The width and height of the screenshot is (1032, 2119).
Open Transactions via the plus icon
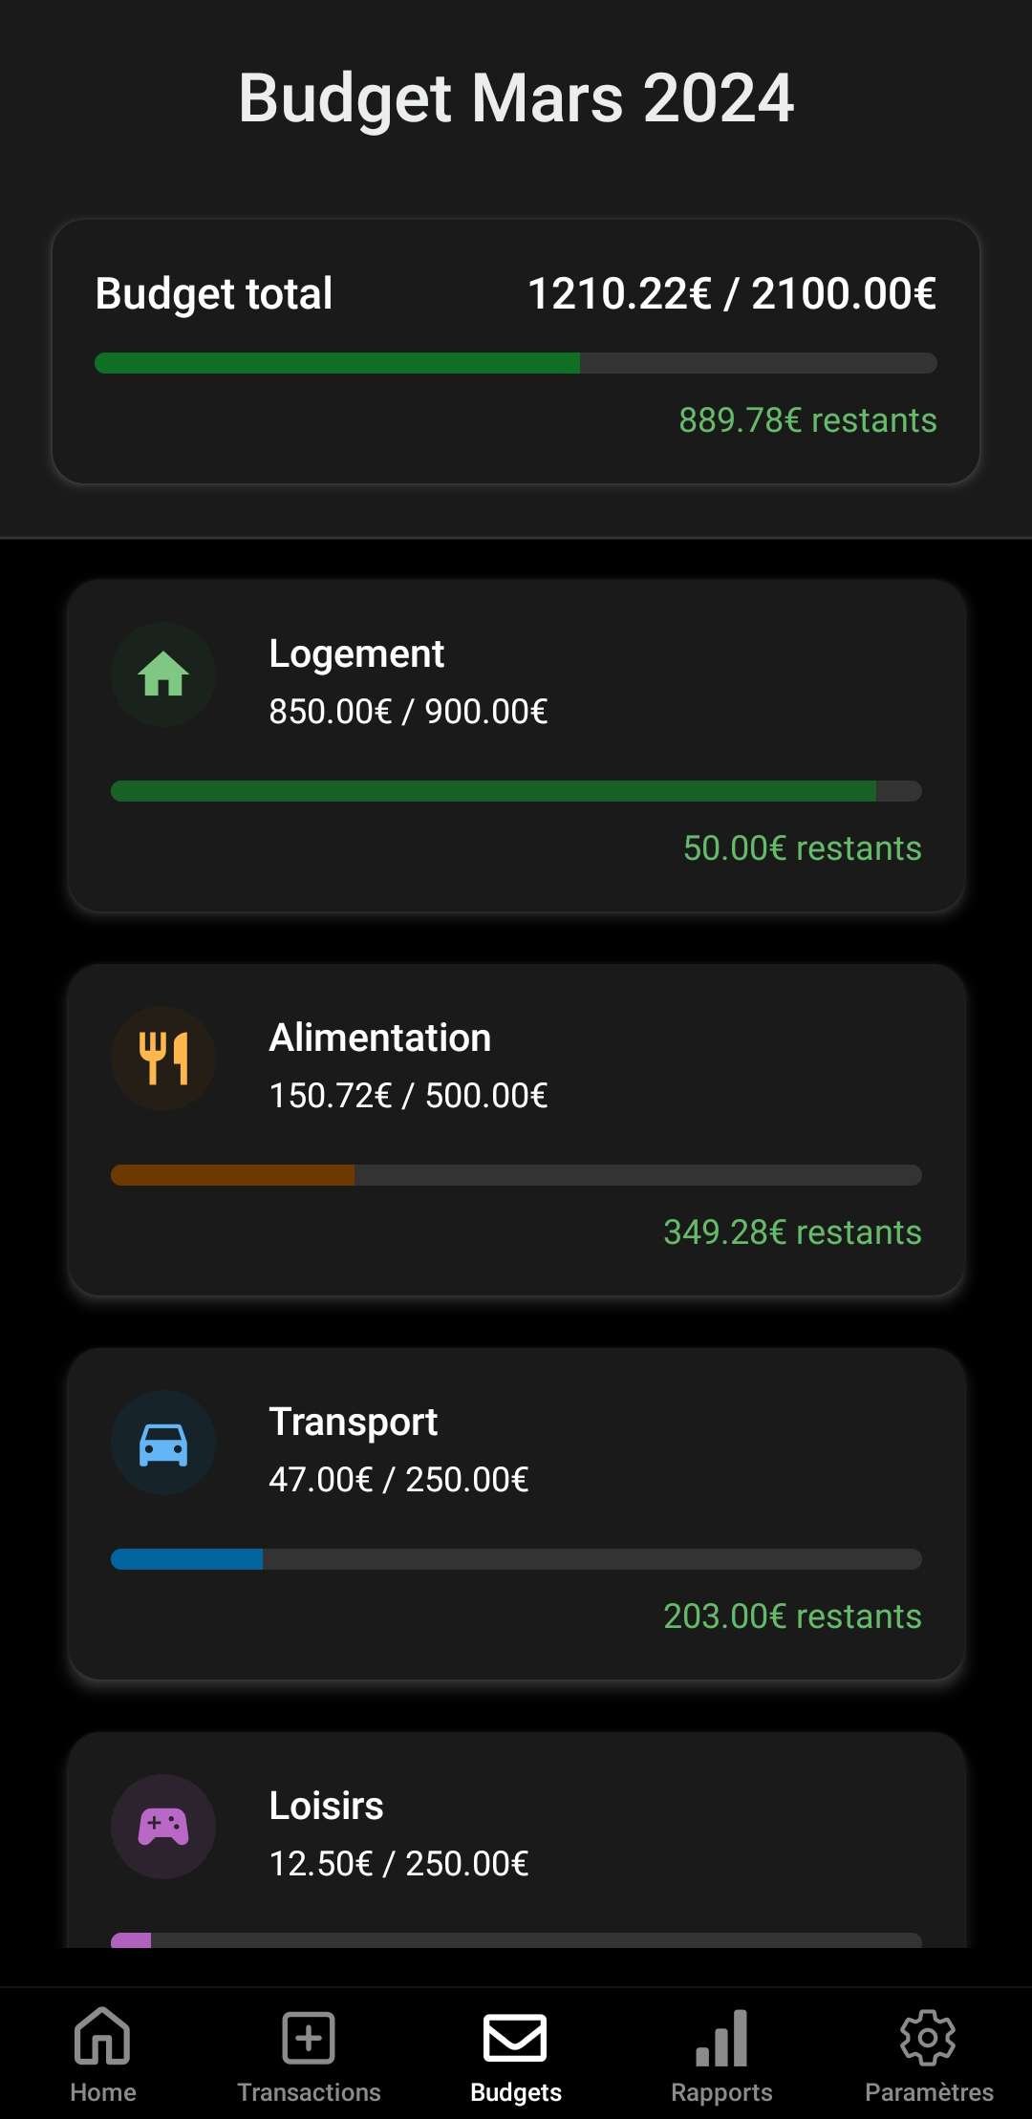pyautogui.click(x=309, y=2037)
